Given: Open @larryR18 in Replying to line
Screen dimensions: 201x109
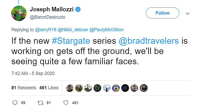Looking at the screenshot, I should [x=46, y=30].
